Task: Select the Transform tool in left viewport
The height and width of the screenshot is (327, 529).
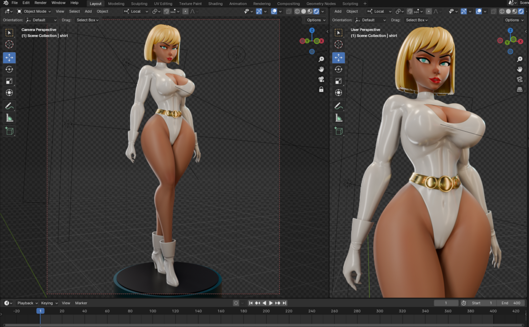Action: (9, 93)
